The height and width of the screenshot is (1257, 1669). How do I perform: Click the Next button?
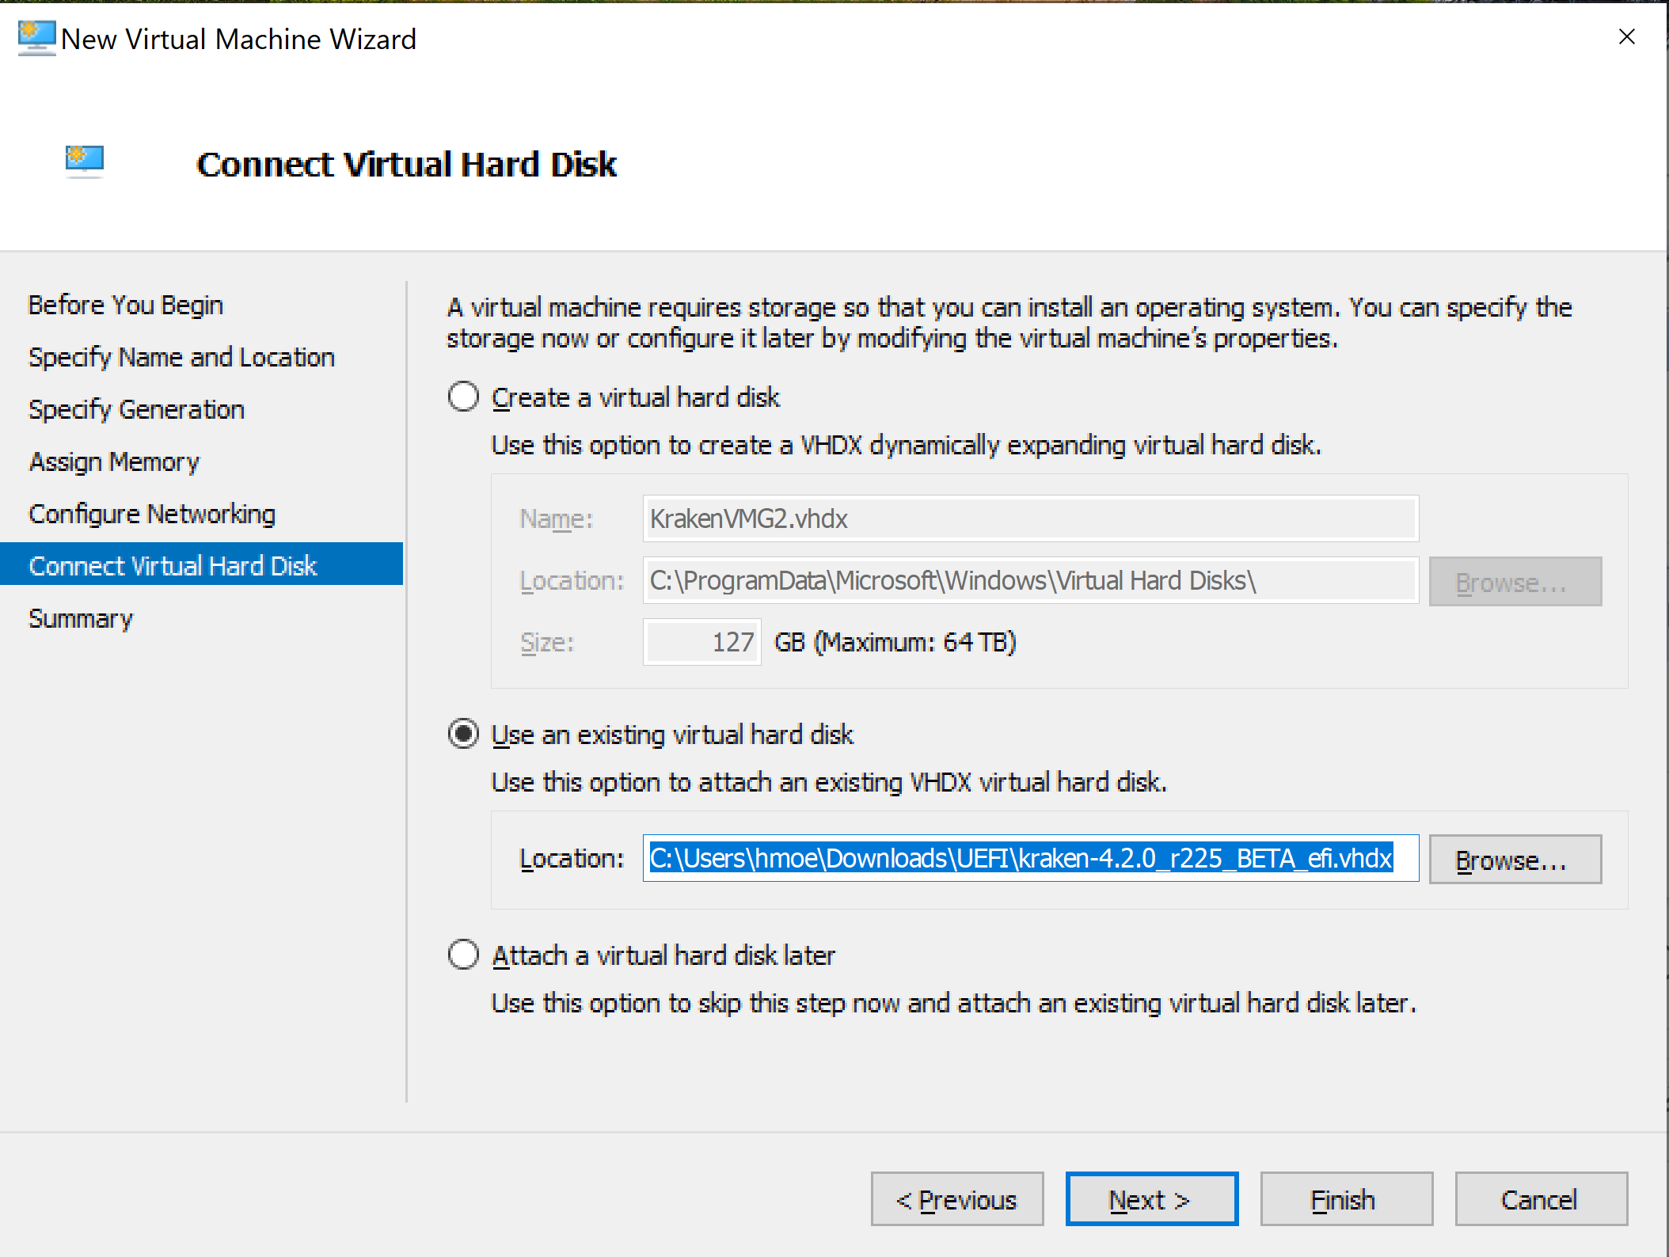point(1151,1199)
